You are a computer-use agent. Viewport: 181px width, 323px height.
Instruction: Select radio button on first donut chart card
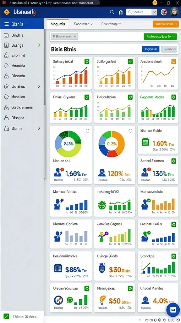click(x=87, y=131)
